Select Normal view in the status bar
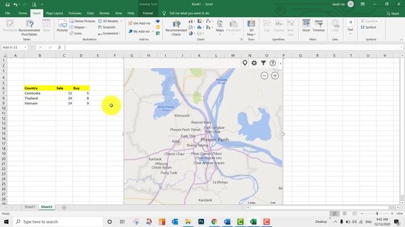The width and height of the screenshot is (405, 227). tap(334, 214)
